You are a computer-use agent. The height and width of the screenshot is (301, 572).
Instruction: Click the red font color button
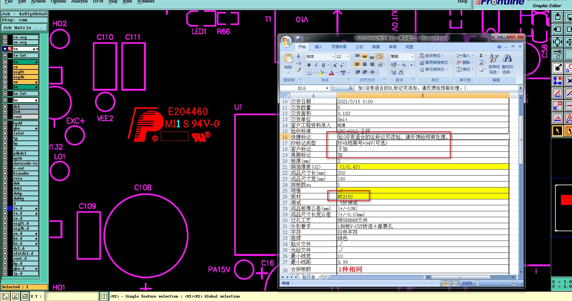click(x=331, y=73)
